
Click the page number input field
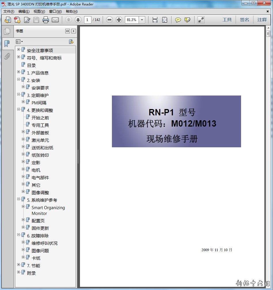pos(88,20)
